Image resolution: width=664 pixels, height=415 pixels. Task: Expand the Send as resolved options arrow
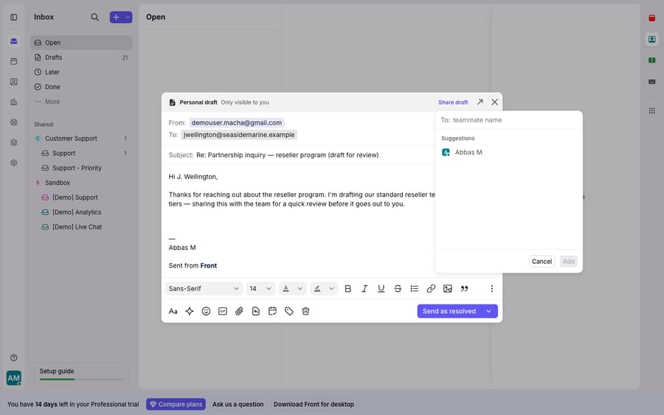489,311
